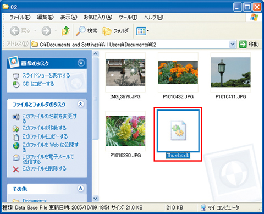Click the Thumbs.db file name label
Viewport: 264px width, 214px height.
(x=178, y=156)
